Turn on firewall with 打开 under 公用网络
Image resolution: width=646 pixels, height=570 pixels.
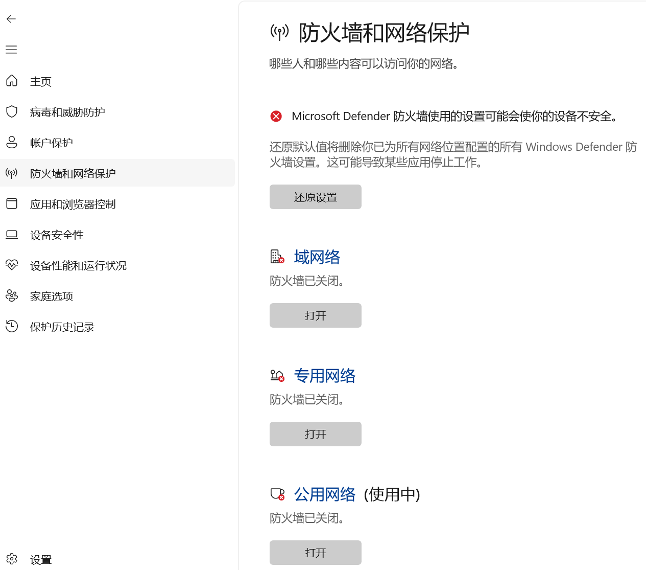coord(316,553)
